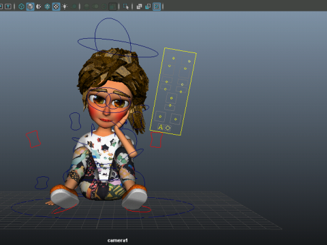Select the diamond control beside letter A
The image size is (327, 245).
pos(168,128)
